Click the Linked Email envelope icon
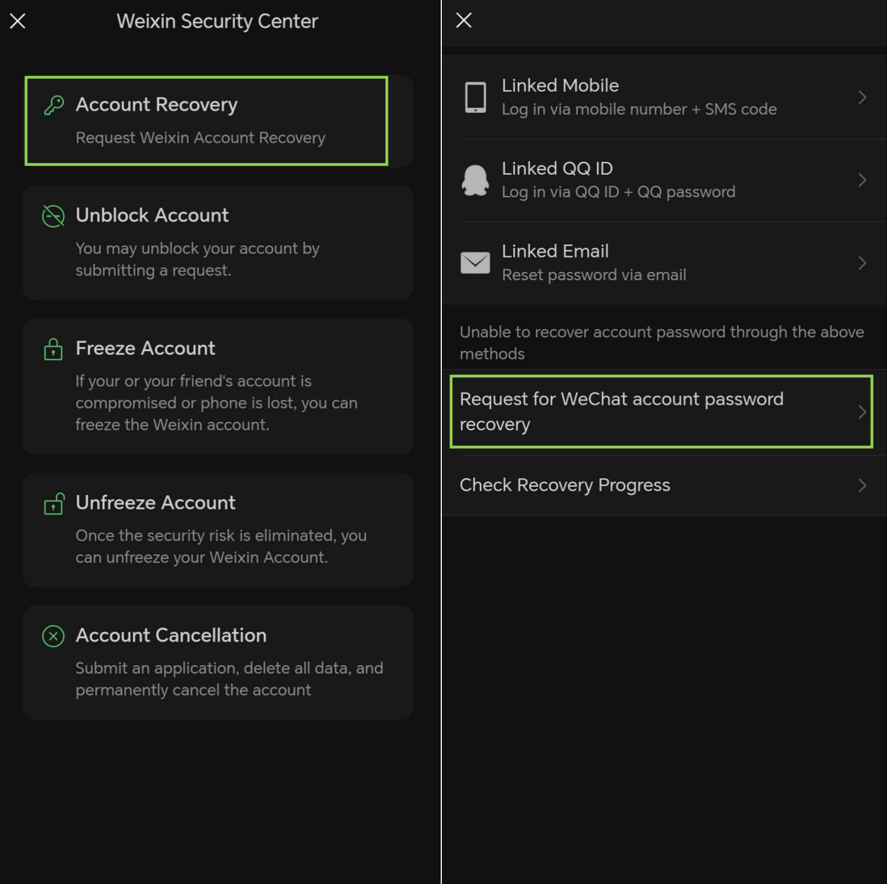 (x=475, y=263)
